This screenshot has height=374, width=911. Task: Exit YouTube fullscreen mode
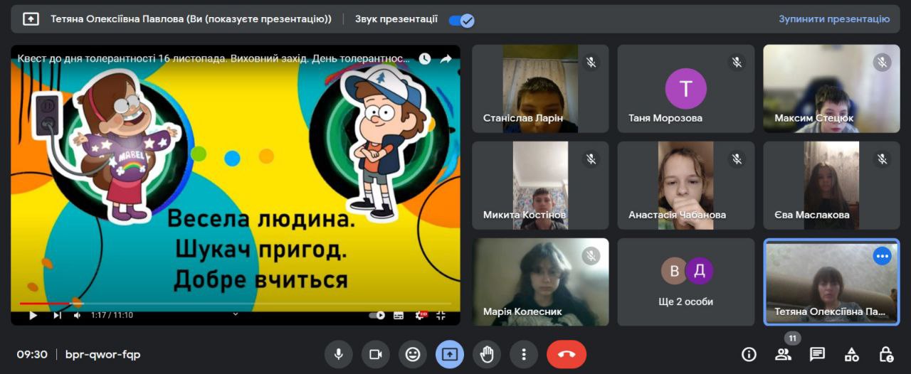point(441,315)
